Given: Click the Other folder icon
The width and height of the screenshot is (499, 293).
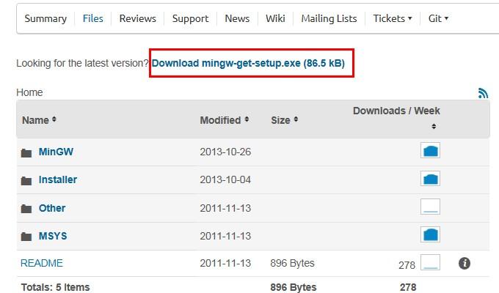Looking at the screenshot, I should 26,209.
